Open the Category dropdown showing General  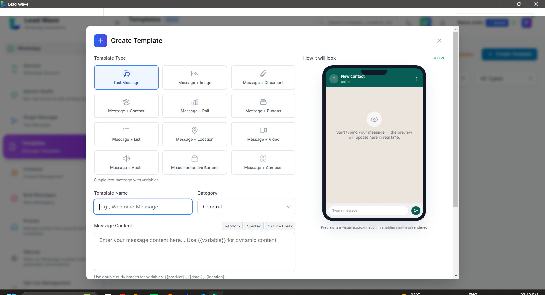coord(246,207)
